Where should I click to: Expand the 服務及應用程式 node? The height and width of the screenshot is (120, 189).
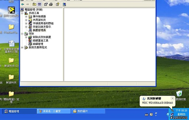point(22,48)
